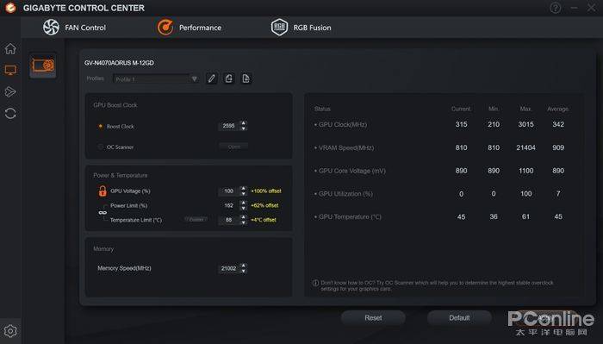This screenshot has height=344, width=603.
Task: Click the Current column header
Action: click(461, 109)
